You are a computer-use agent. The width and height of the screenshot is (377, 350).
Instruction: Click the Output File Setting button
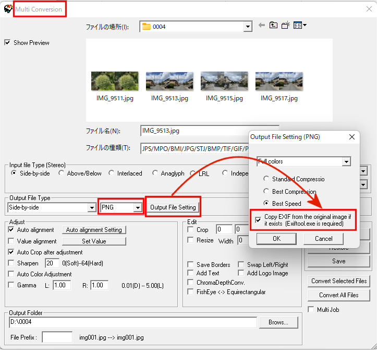[x=173, y=207]
